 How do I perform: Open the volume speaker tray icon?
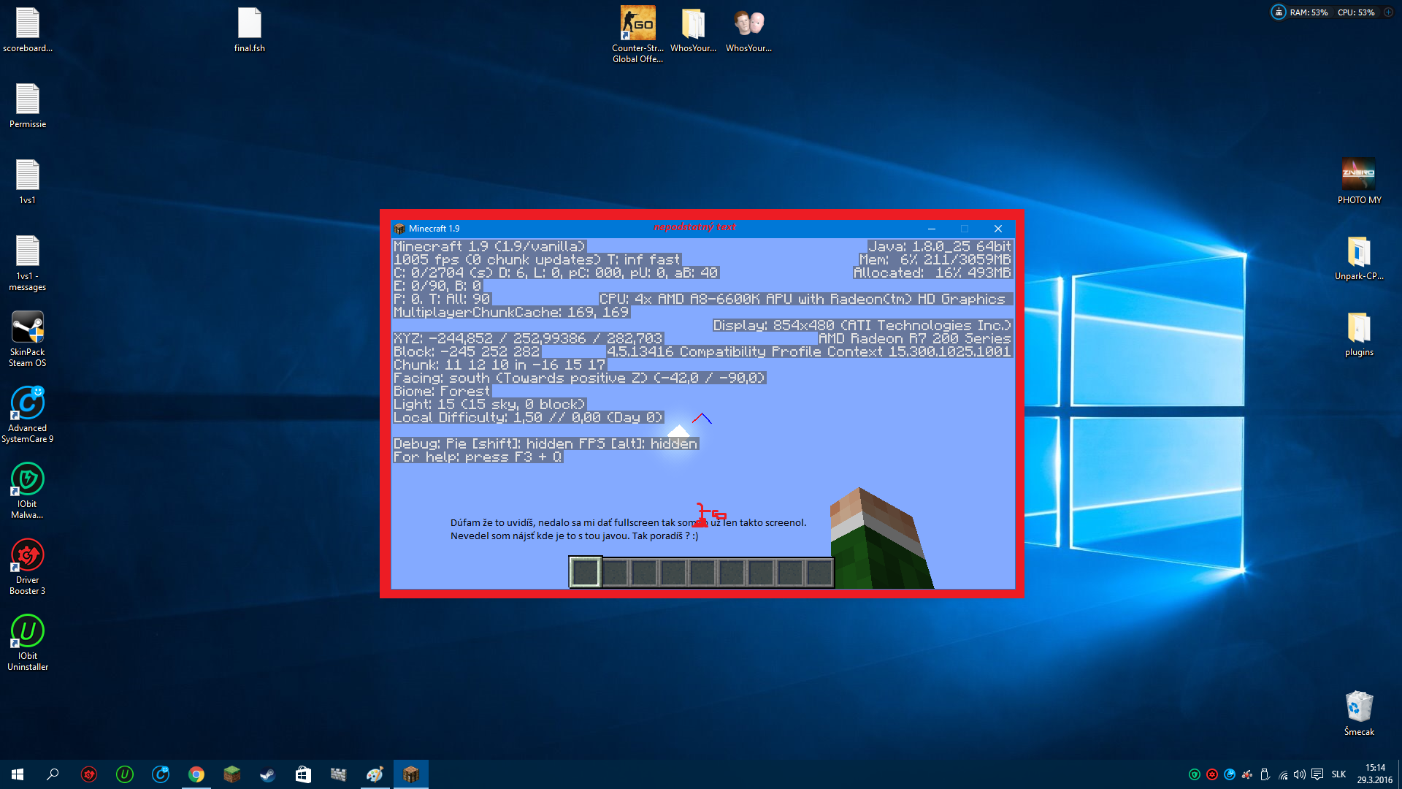coord(1300,774)
